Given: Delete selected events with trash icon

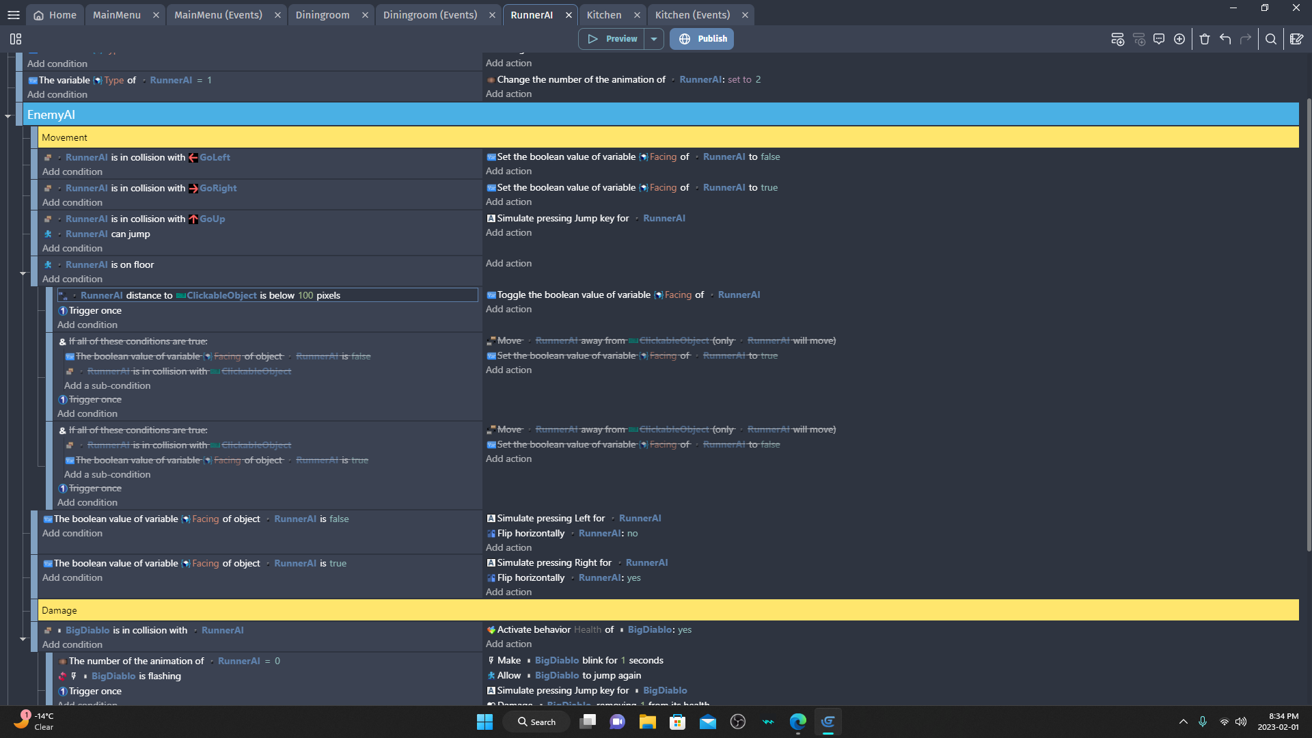Looking at the screenshot, I should (1205, 40).
